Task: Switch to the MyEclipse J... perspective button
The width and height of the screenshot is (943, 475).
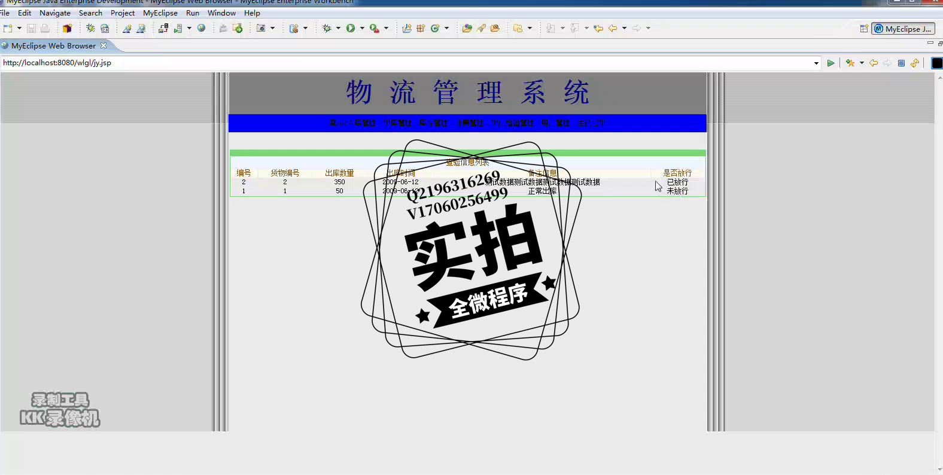Action: pyautogui.click(x=903, y=29)
